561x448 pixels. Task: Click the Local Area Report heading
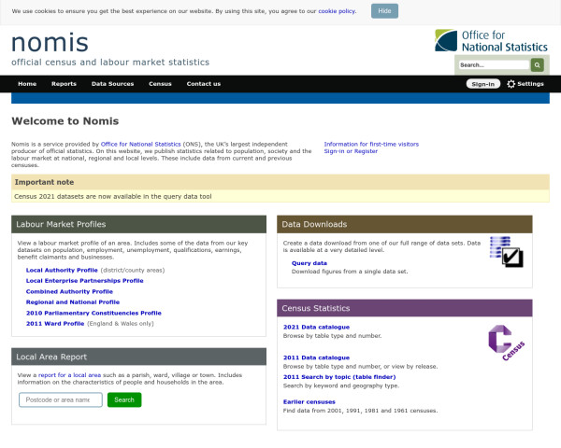coord(51,357)
